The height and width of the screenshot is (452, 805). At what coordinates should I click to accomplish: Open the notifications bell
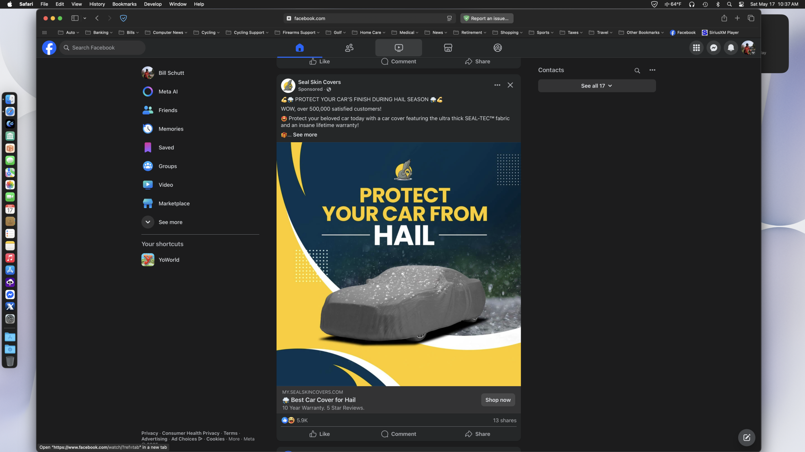(731, 47)
